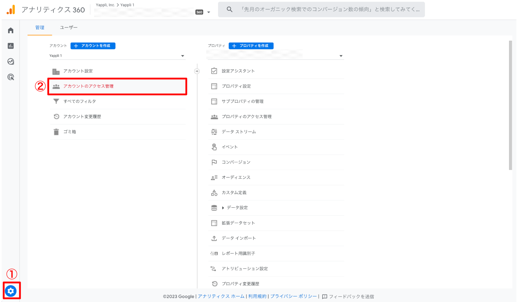521x302 pixels.
Task: Select データ ストリーム menu item
Action: pyautogui.click(x=276, y=132)
